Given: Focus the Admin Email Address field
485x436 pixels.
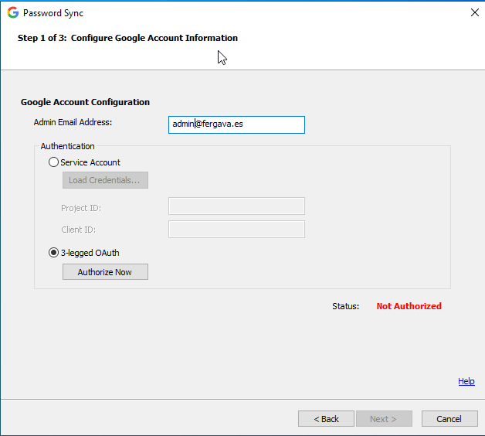Looking at the screenshot, I should coord(236,124).
